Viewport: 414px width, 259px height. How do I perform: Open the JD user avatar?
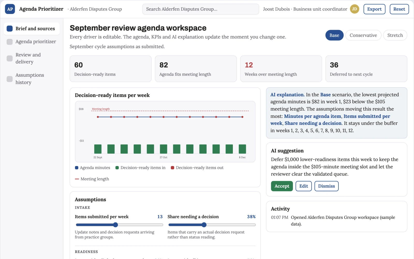(x=354, y=9)
